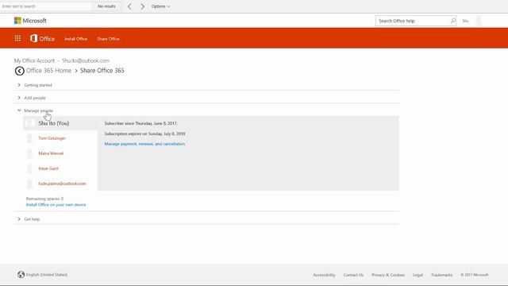The width and height of the screenshot is (508, 286).
Task: Click the Enter text to search field
Action: coord(46,6)
